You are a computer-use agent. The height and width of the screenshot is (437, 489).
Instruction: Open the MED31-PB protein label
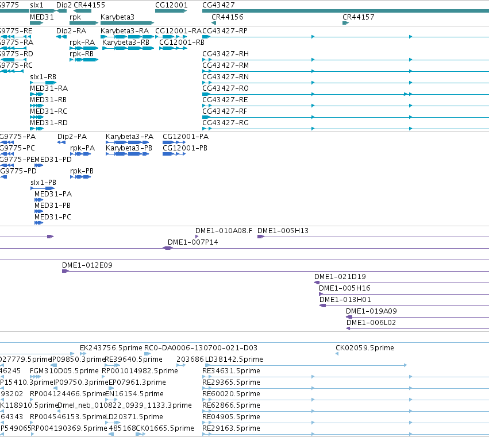(x=52, y=206)
